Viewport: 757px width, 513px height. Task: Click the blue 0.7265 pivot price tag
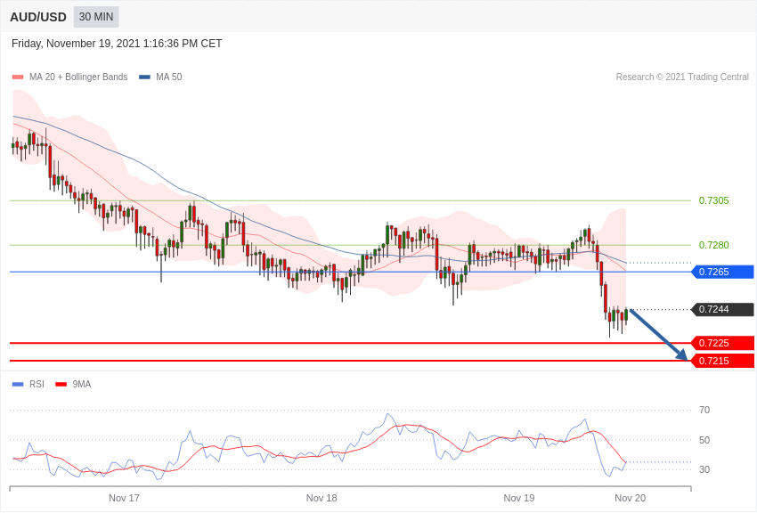[723, 272]
